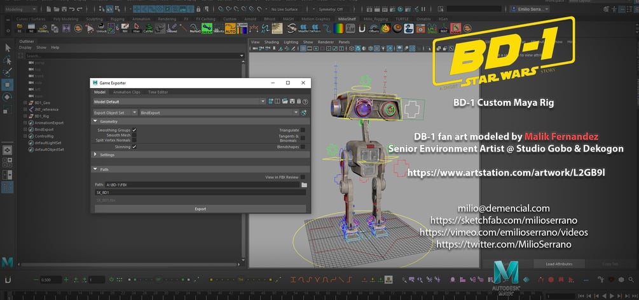Image resolution: width=639 pixels, height=300 pixels.
Task: Click the SK_BD1 filename field
Action: [200, 192]
